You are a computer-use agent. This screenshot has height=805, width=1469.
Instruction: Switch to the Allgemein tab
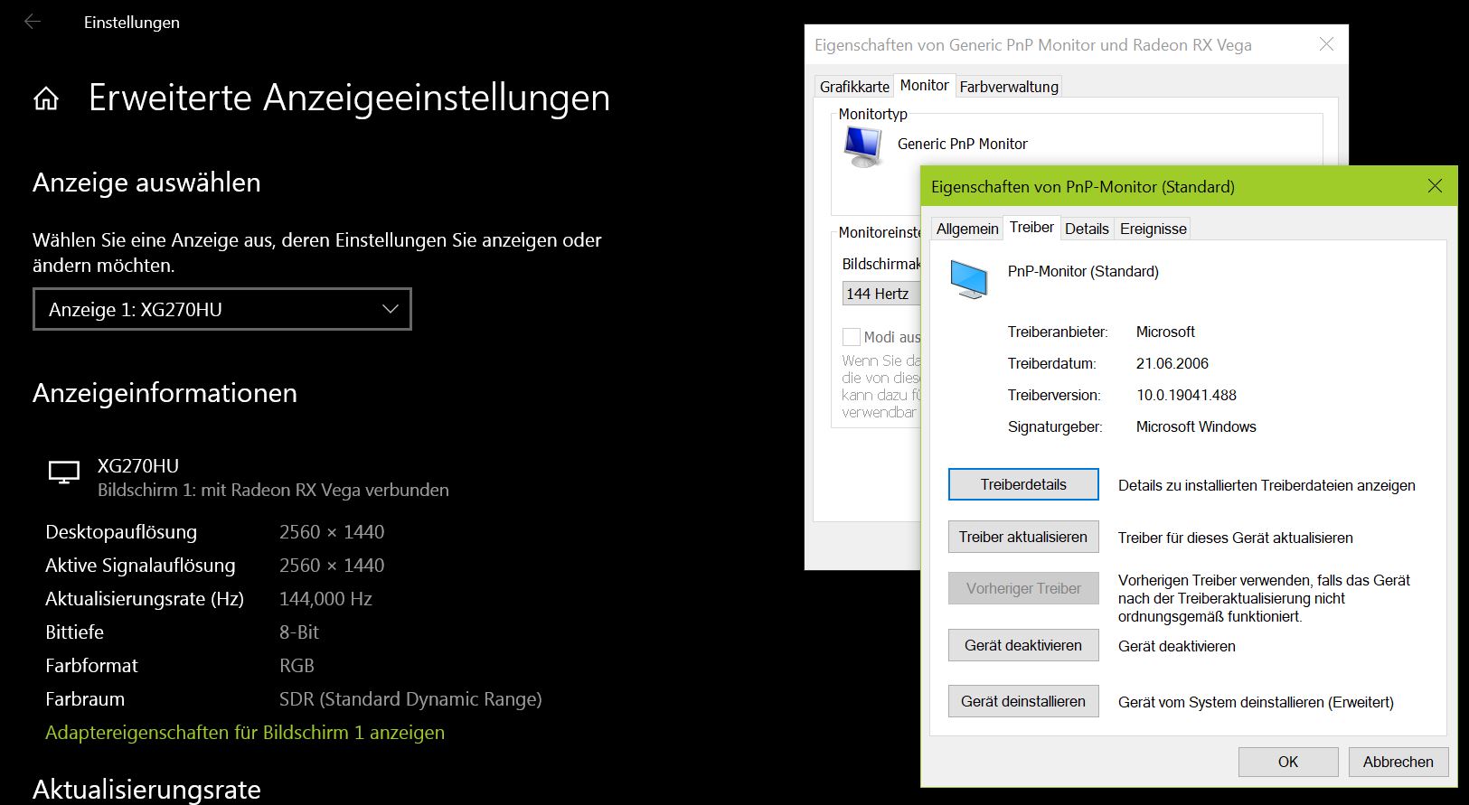coord(967,229)
